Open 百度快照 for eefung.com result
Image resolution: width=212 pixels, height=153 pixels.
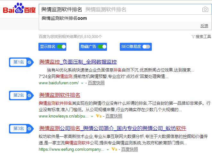pyautogui.click(x=129, y=149)
